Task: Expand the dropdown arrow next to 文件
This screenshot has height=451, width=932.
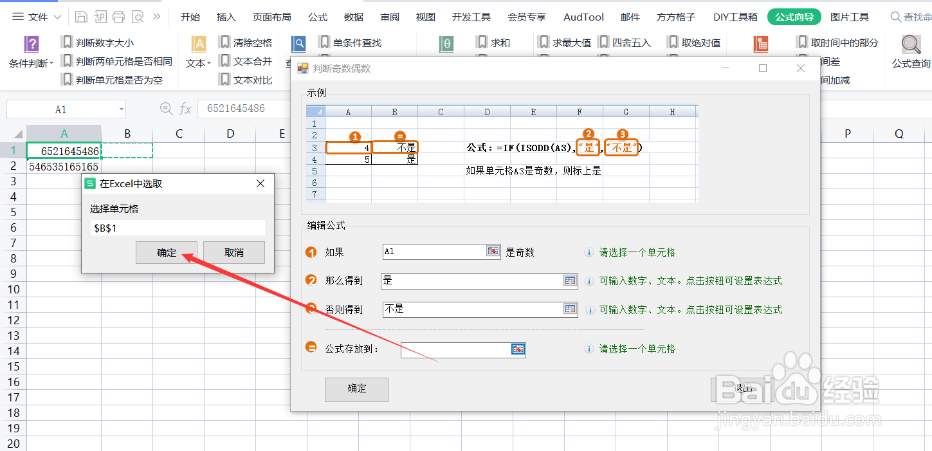Action: [58, 17]
